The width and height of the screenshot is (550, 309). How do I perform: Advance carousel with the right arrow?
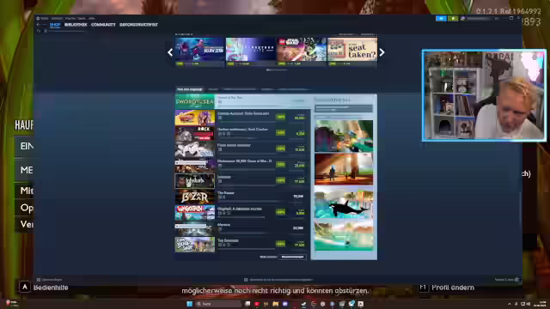pyautogui.click(x=382, y=52)
